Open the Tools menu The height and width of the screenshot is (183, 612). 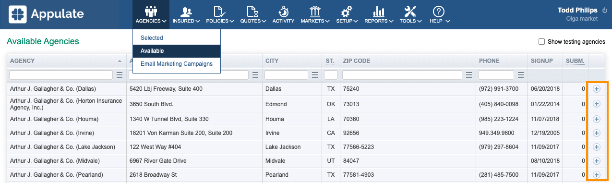click(411, 14)
